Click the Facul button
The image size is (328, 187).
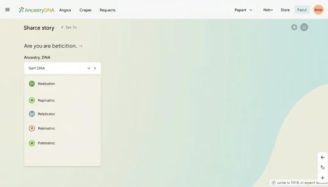302,10
